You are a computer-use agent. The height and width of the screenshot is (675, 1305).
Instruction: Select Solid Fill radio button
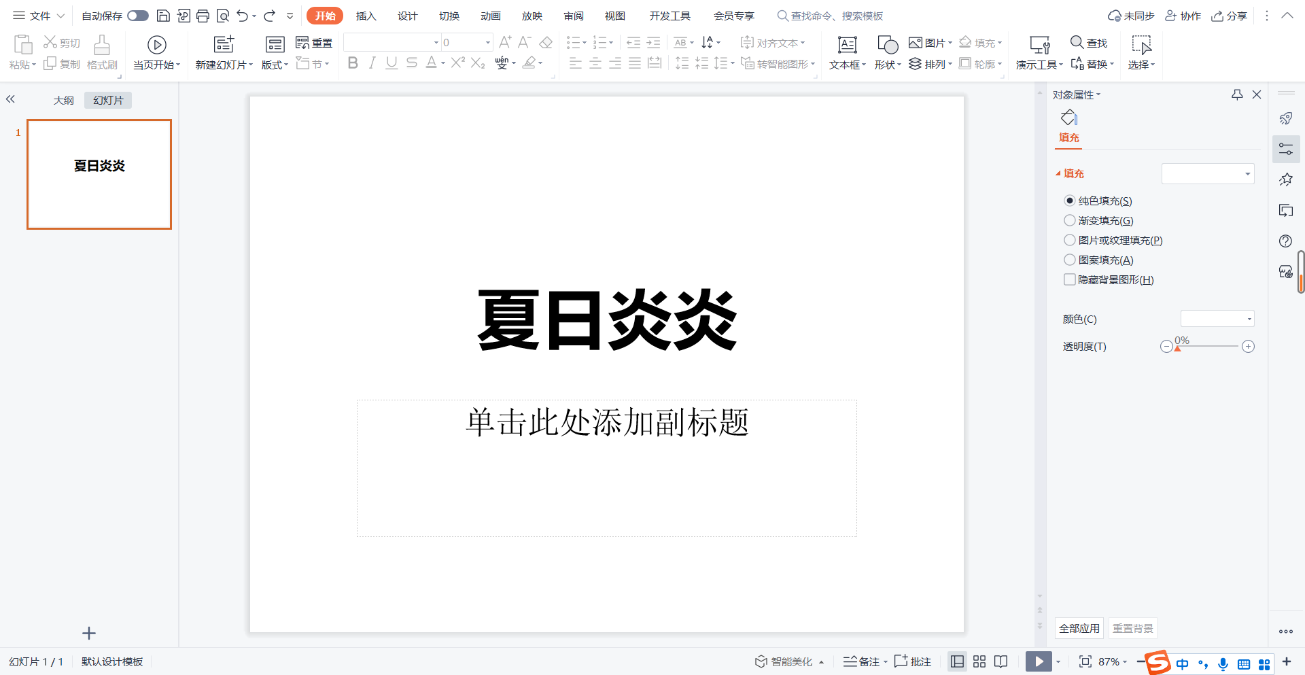(1070, 201)
